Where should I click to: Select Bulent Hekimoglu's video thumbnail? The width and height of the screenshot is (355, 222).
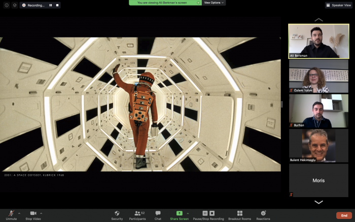tap(318, 146)
